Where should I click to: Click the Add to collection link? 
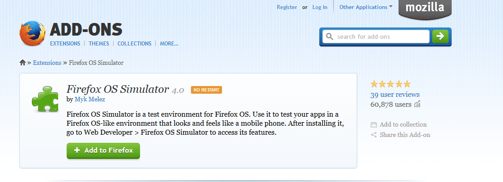pyautogui.click(x=403, y=124)
